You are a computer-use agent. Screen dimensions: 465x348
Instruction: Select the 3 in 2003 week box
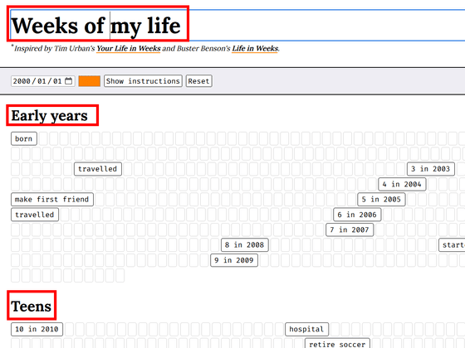coord(431,169)
